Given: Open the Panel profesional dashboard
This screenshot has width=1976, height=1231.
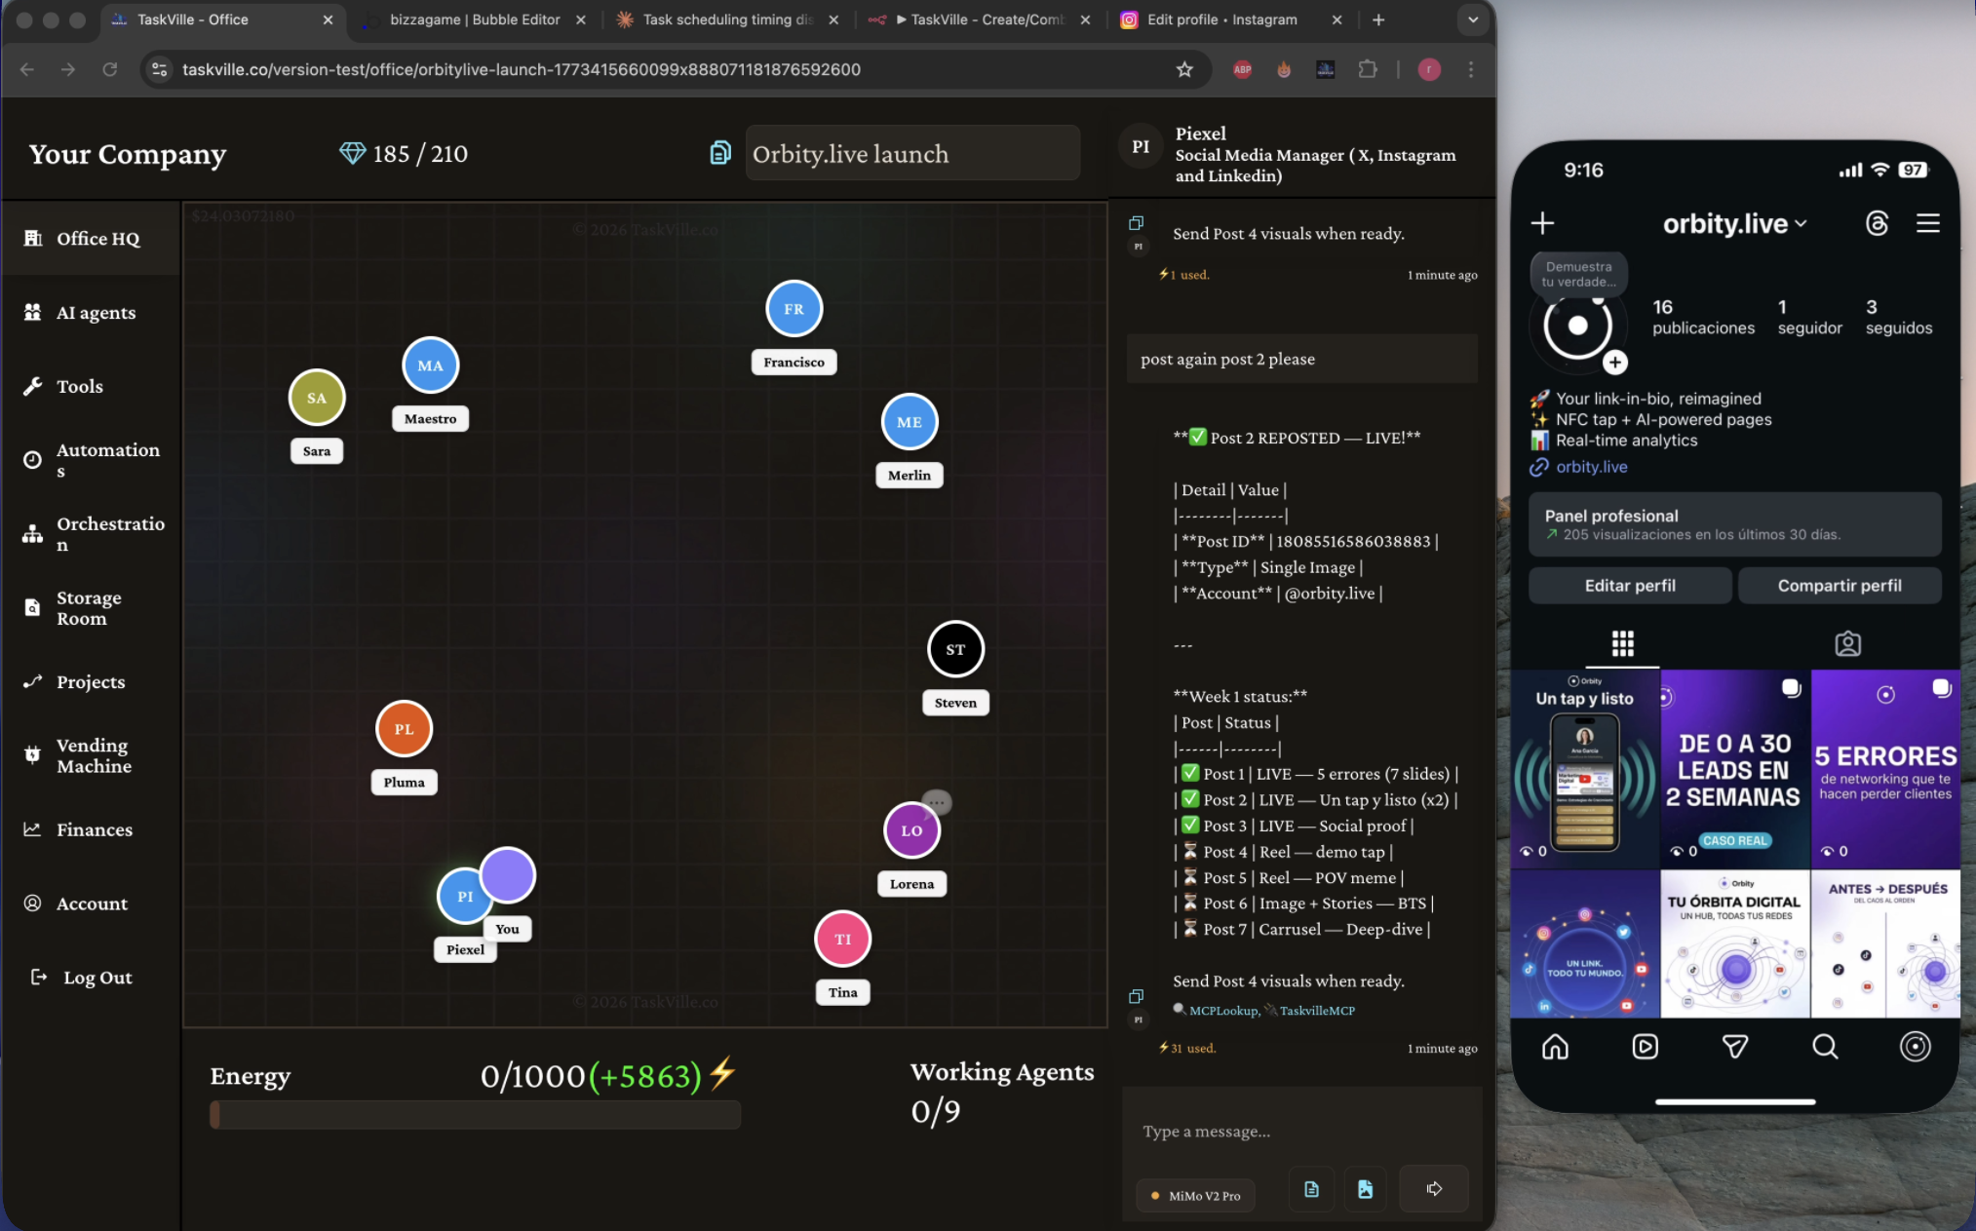Looking at the screenshot, I should point(1735,524).
